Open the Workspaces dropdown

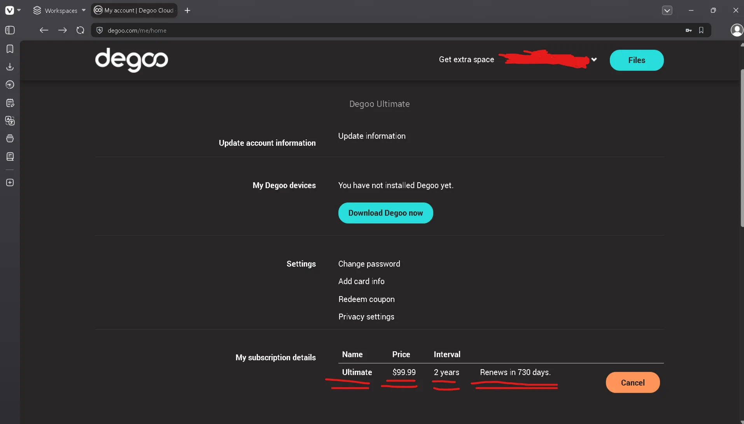point(59,10)
